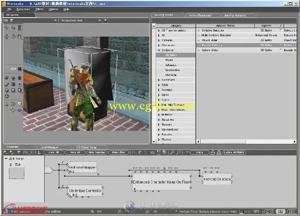
Task: Open the Editors menu
Action: [39, 9]
